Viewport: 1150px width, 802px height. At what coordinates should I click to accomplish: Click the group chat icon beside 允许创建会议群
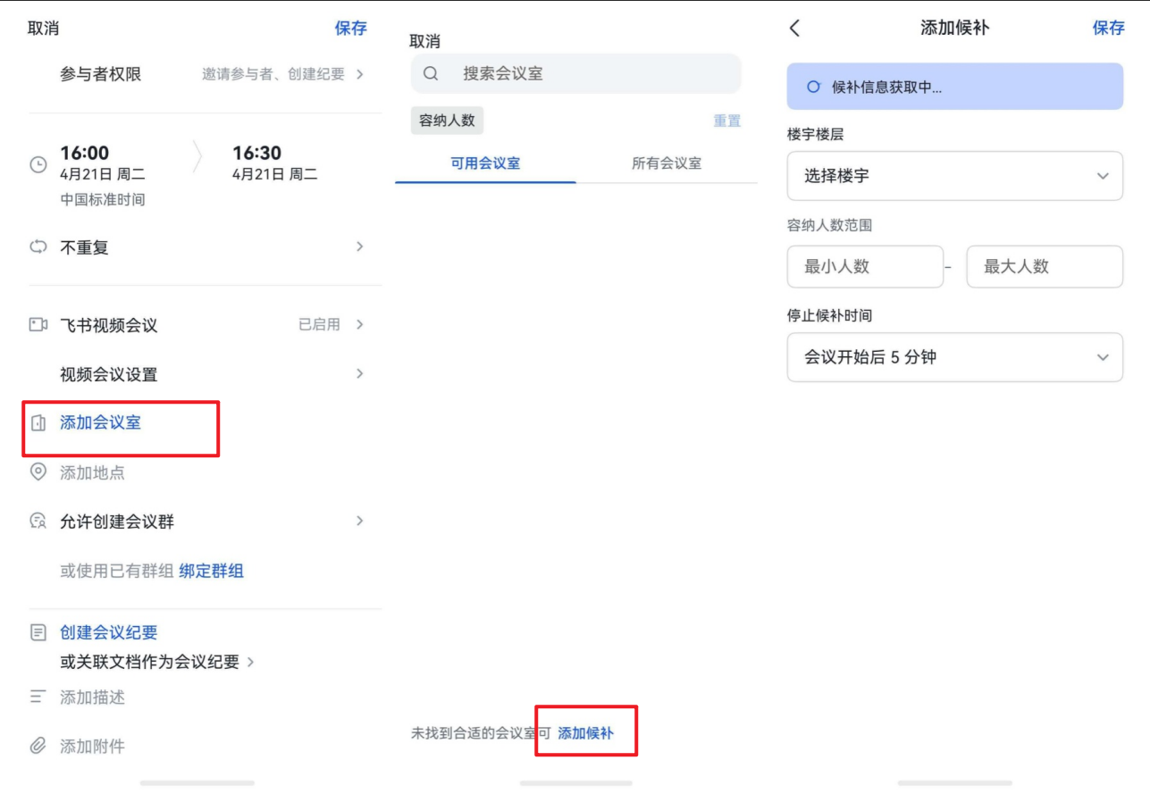pos(38,522)
